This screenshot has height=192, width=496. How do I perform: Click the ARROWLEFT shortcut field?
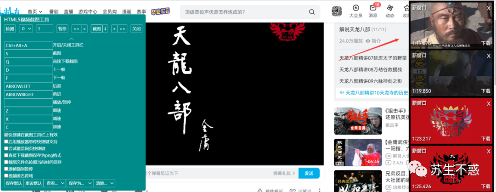point(28,86)
